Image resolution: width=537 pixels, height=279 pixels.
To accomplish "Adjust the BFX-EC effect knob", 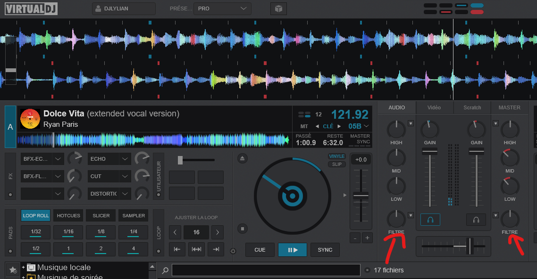I will pos(74,159).
